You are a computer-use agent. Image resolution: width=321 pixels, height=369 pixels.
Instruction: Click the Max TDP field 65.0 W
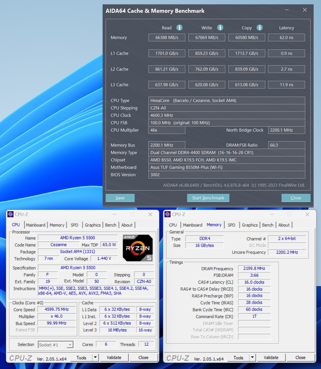click(109, 245)
